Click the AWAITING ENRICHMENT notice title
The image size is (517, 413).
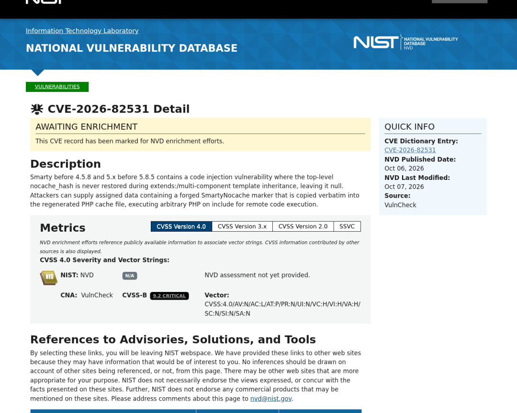coord(86,127)
